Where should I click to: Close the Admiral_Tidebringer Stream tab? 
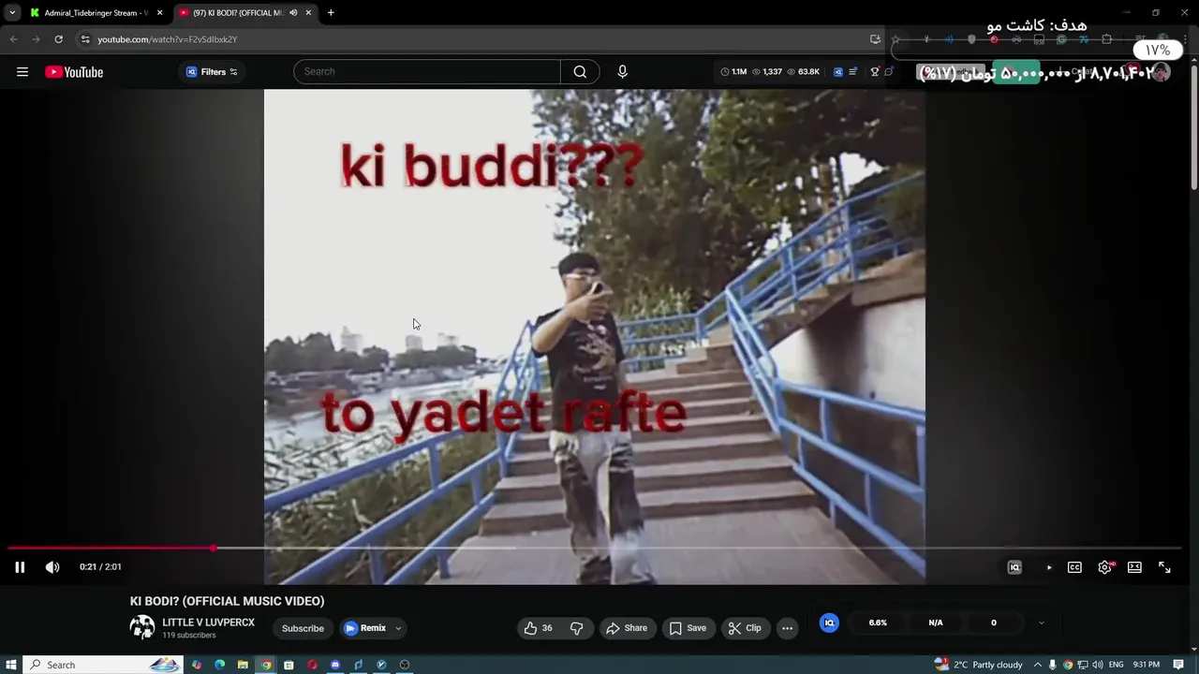click(160, 13)
